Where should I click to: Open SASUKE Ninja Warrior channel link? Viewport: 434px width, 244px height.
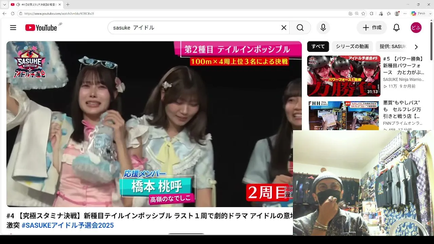pyautogui.click(x=403, y=80)
